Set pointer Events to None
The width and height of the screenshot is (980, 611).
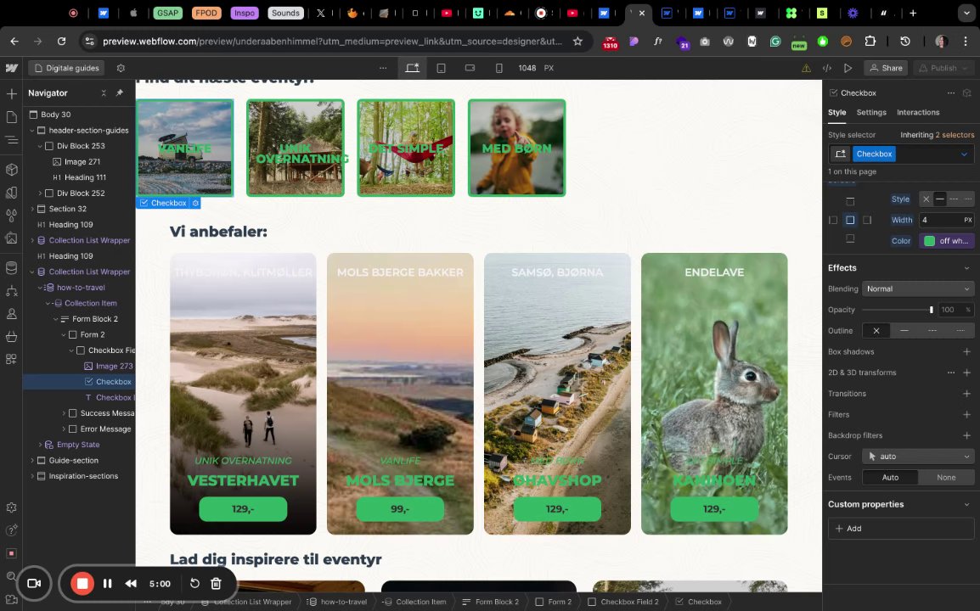point(946,477)
